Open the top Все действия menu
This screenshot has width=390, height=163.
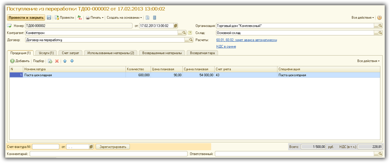point(363,18)
